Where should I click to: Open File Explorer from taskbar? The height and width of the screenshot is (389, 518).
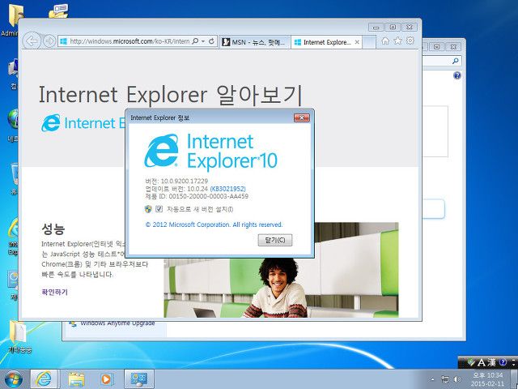point(76,379)
